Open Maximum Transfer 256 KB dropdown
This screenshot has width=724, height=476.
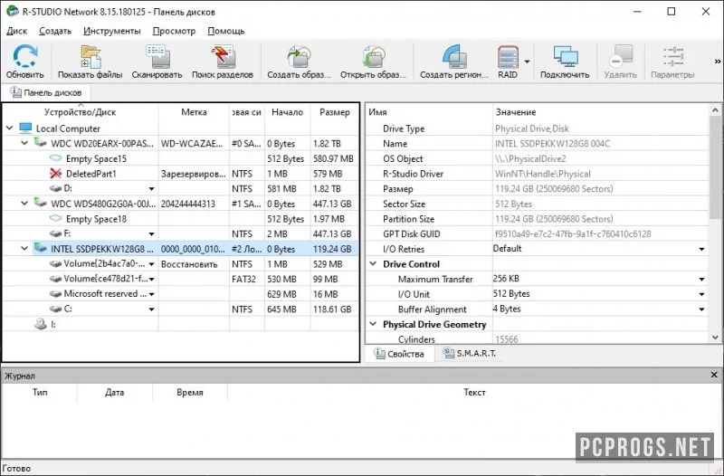click(702, 280)
